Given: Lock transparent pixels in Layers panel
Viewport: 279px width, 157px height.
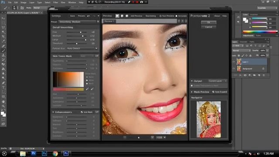Looking at the screenshot, I should tap(239, 55).
